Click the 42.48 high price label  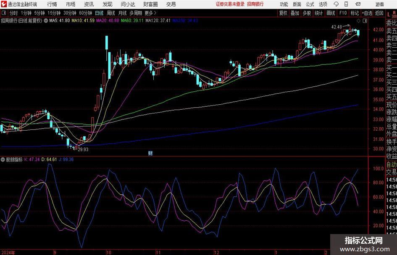(x=337, y=27)
